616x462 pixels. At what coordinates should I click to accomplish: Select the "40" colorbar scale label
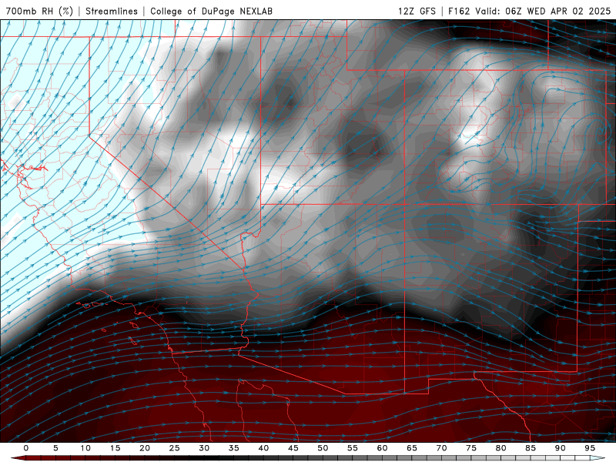click(263, 448)
